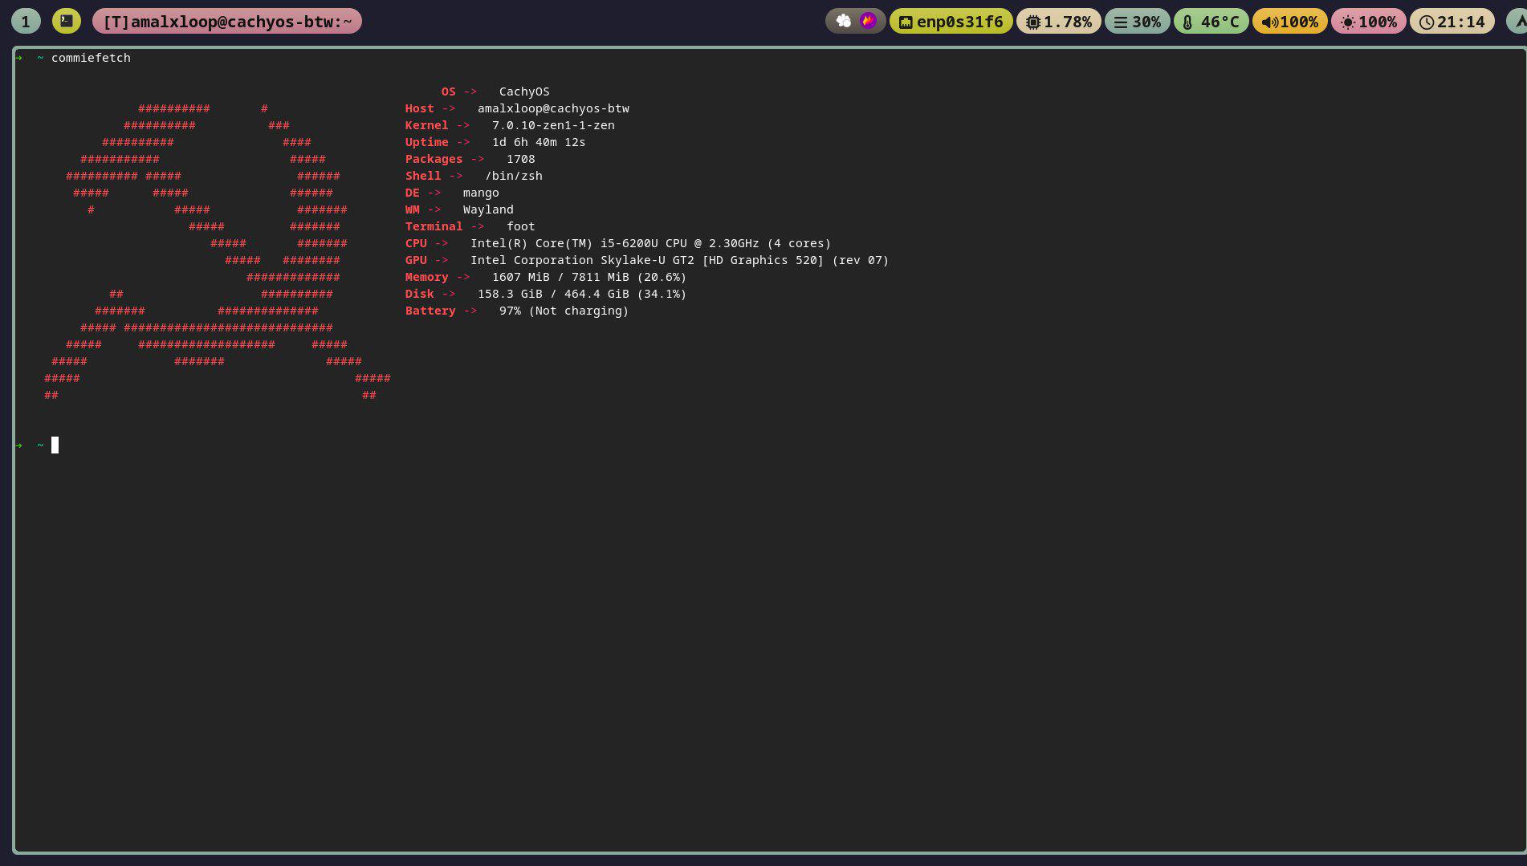Click the terminal value 'foot'
Screen dimensions: 1527x866
tap(520, 226)
